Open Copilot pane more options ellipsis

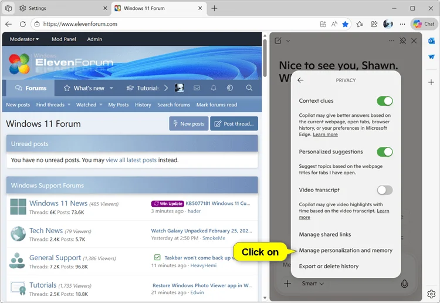point(391,41)
